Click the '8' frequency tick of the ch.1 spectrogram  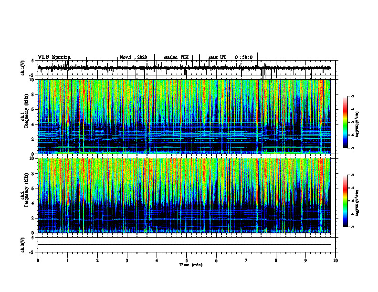pyautogui.click(x=34, y=94)
